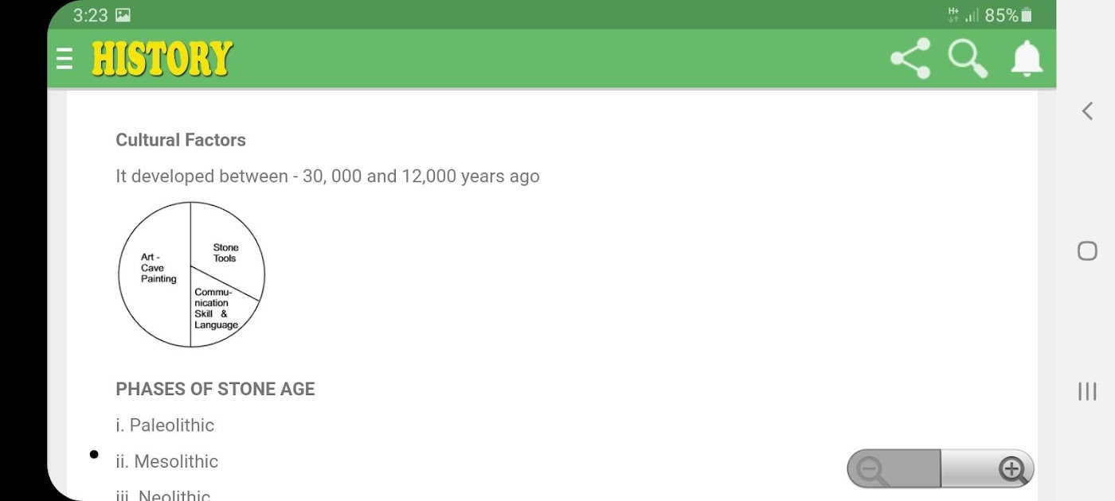This screenshot has width=1115, height=501.
Task: Tap the share icon
Action: pyautogui.click(x=910, y=59)
